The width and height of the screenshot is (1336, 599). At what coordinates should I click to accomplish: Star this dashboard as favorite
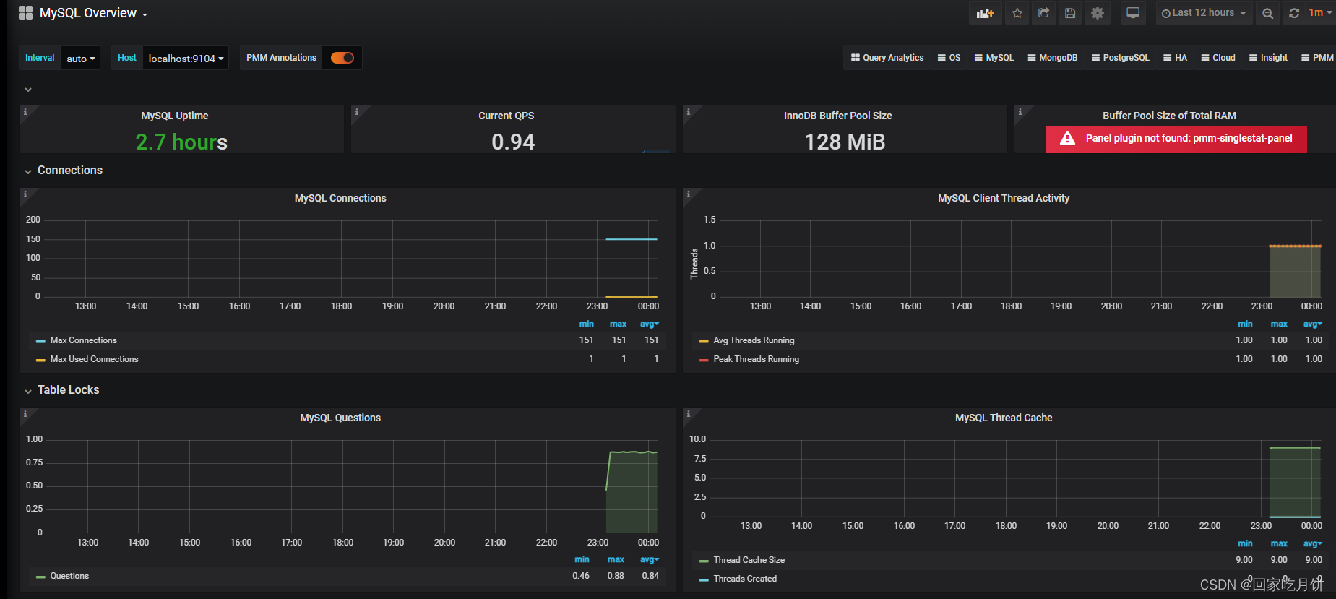[1017, 13]
